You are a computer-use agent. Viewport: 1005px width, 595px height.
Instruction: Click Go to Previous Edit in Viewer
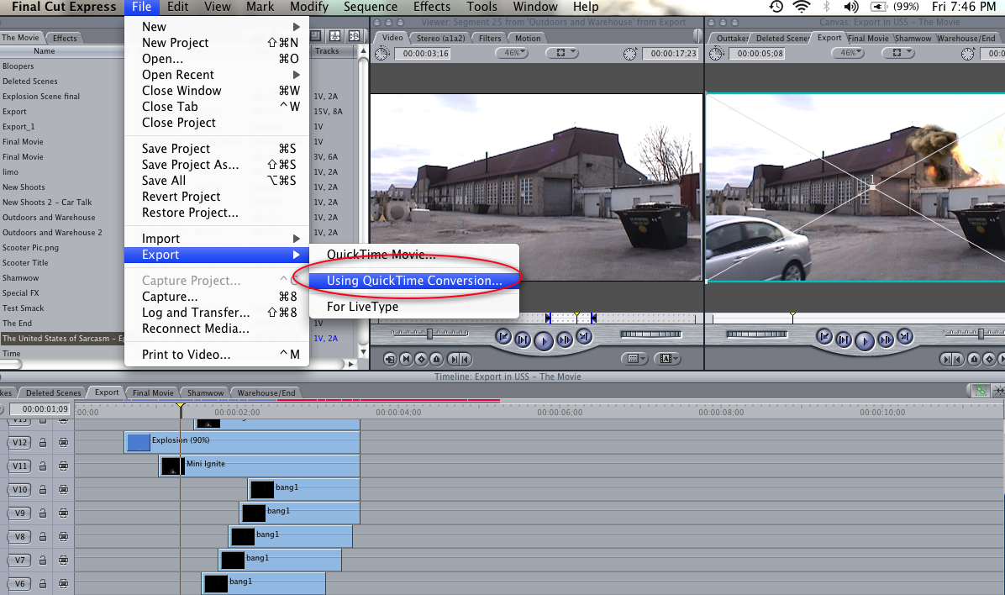pyautogui.click(x=503, y=337)
